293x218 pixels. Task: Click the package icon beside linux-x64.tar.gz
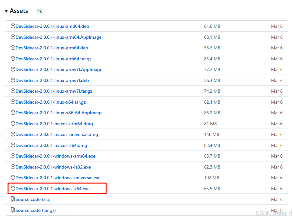tap(13, 102)
